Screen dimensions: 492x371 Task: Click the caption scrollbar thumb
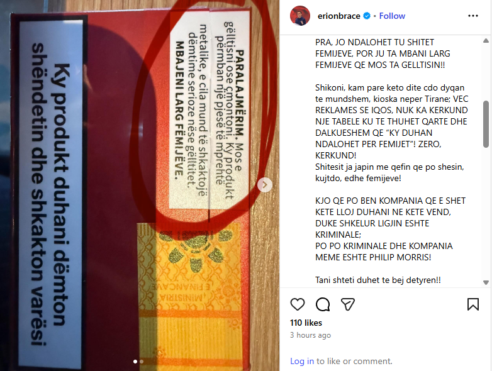(486, 124)
